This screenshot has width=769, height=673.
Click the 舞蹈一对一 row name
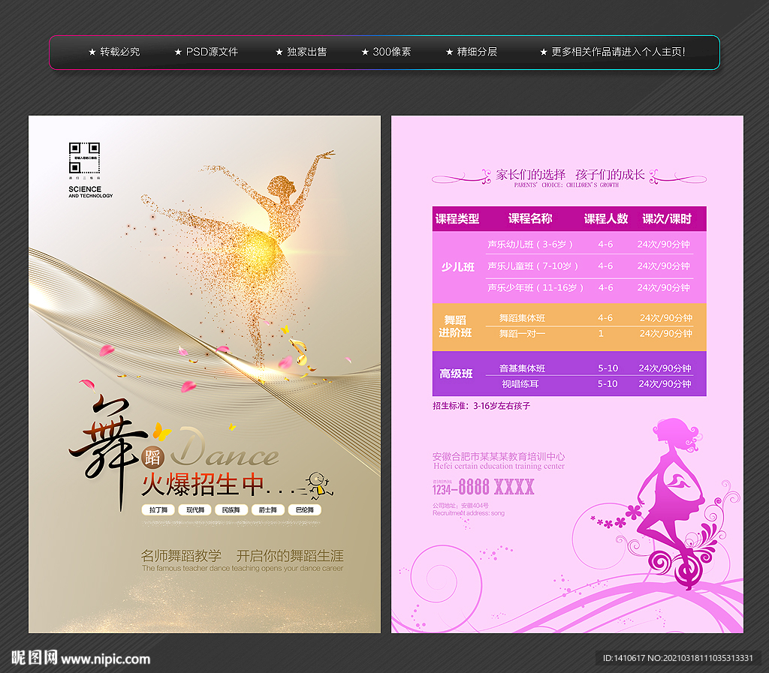[523, 334]
